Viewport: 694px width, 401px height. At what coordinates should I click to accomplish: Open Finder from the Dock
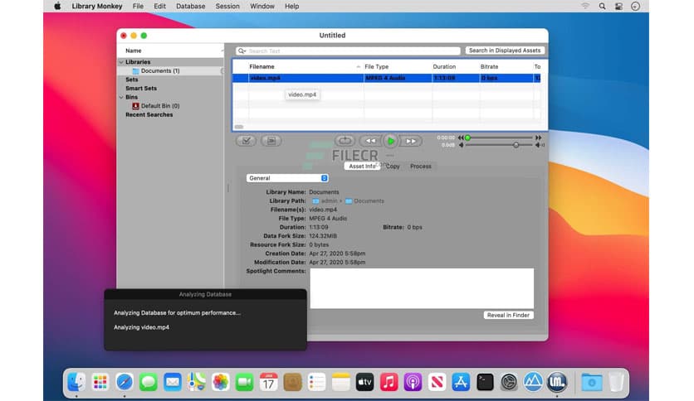pos(76,382)
